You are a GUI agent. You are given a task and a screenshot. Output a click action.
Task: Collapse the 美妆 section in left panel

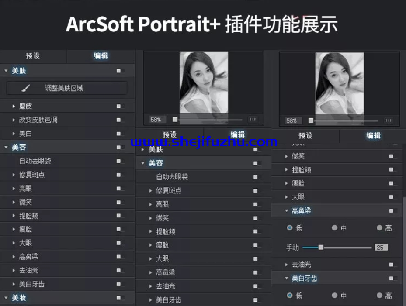pos(6,298)
